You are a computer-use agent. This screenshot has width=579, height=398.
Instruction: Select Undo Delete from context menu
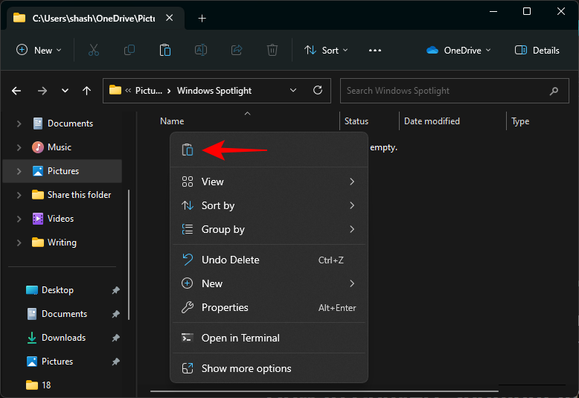(231, 260)
